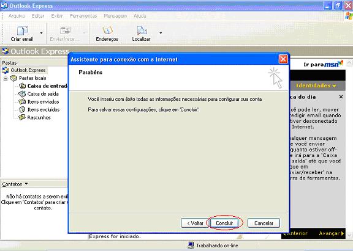Open the Rascunhos drafts folder icon
Viewport: 353px width, 251px height.
(22, 117)
